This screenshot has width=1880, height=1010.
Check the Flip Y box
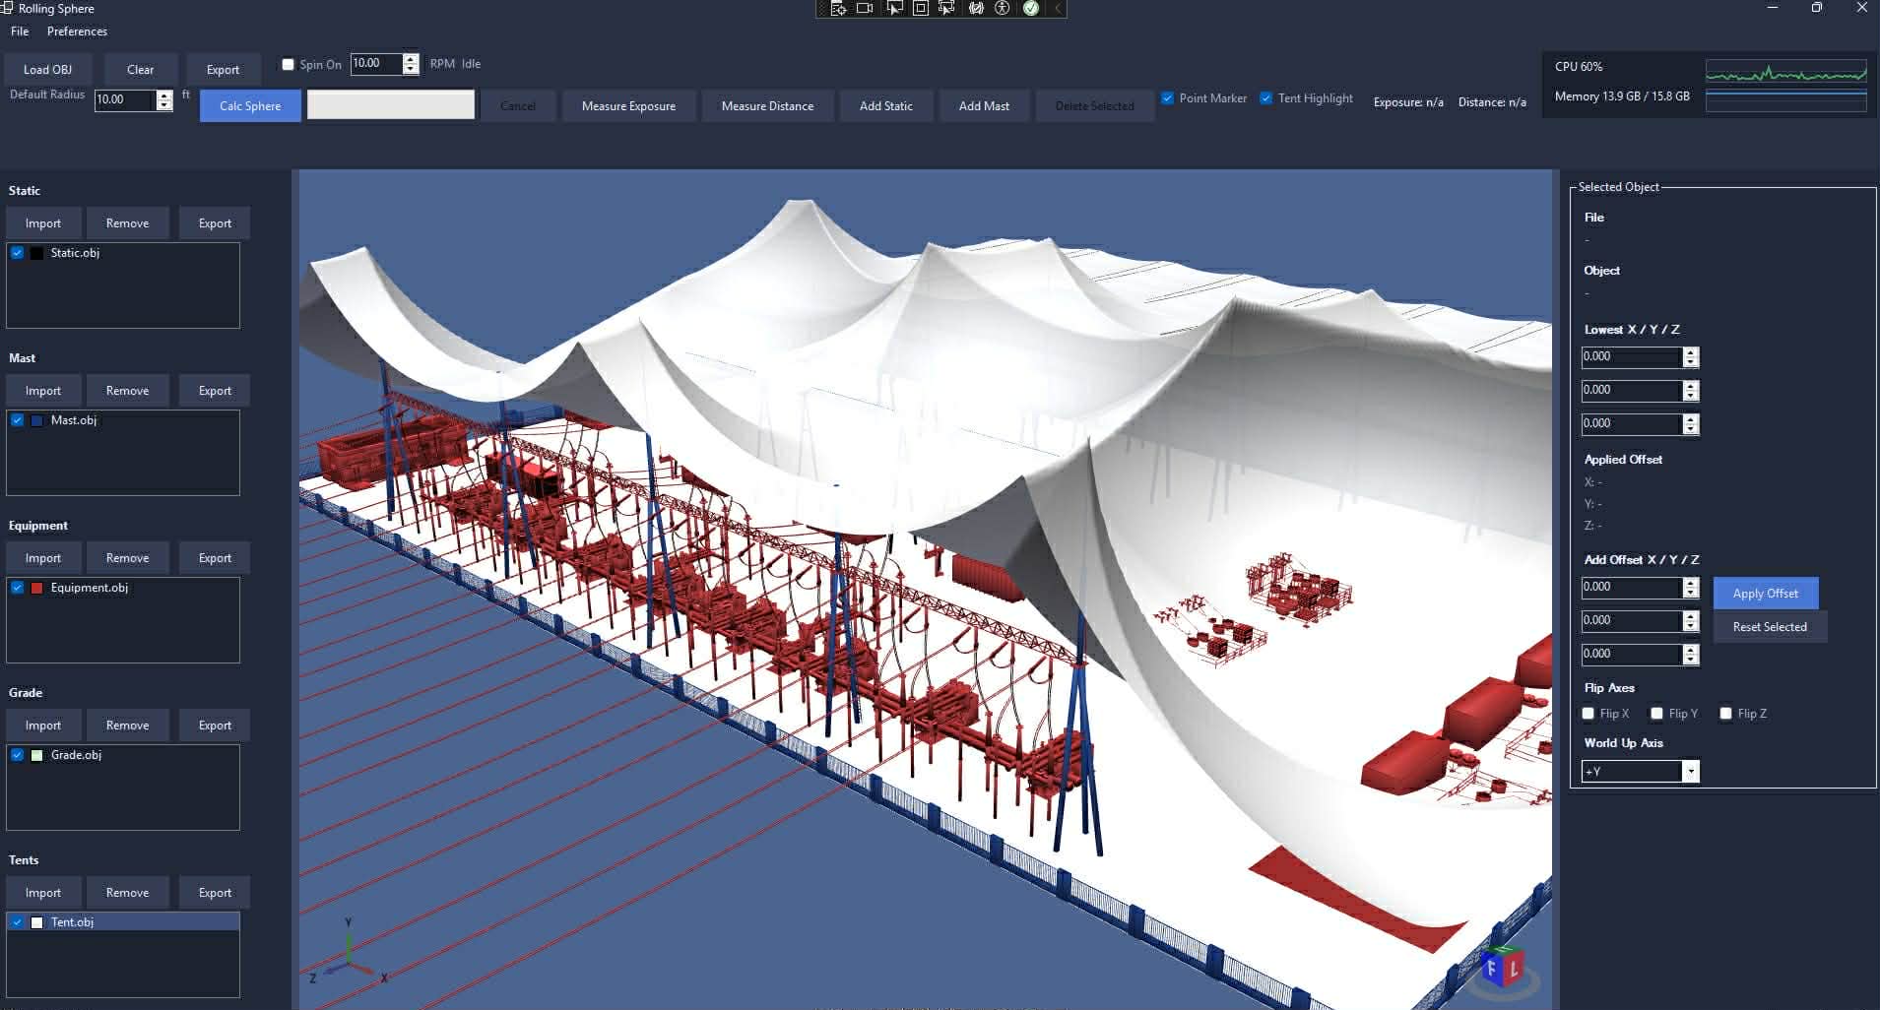pyautogui.click(x=1657, y=714)
